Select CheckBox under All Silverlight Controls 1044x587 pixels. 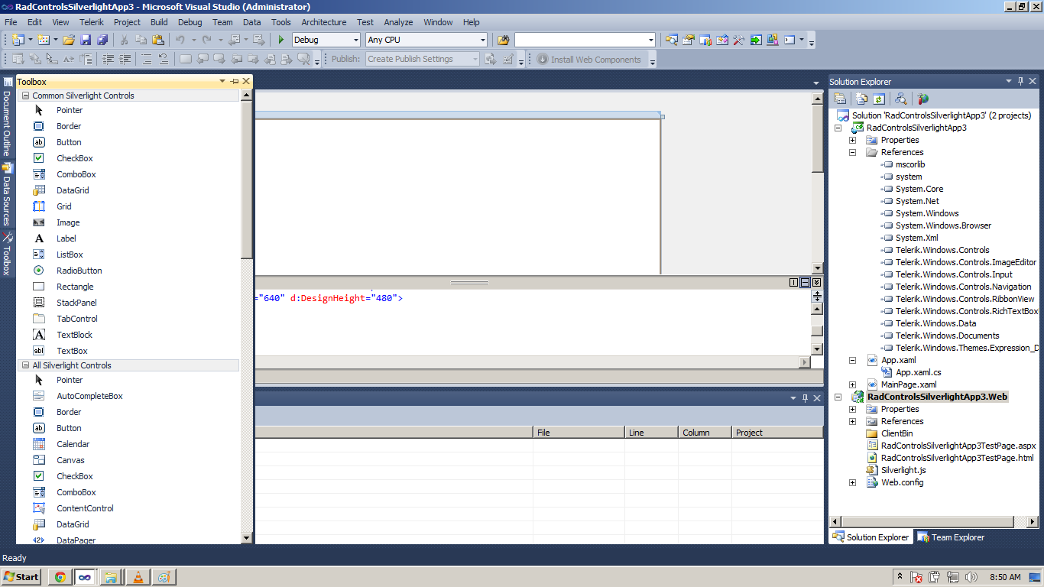75,476
